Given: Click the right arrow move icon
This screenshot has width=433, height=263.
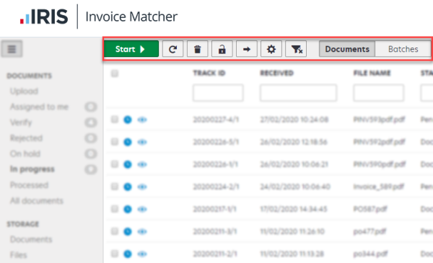Looking at the screenshot, I should (x=247, y=49).
